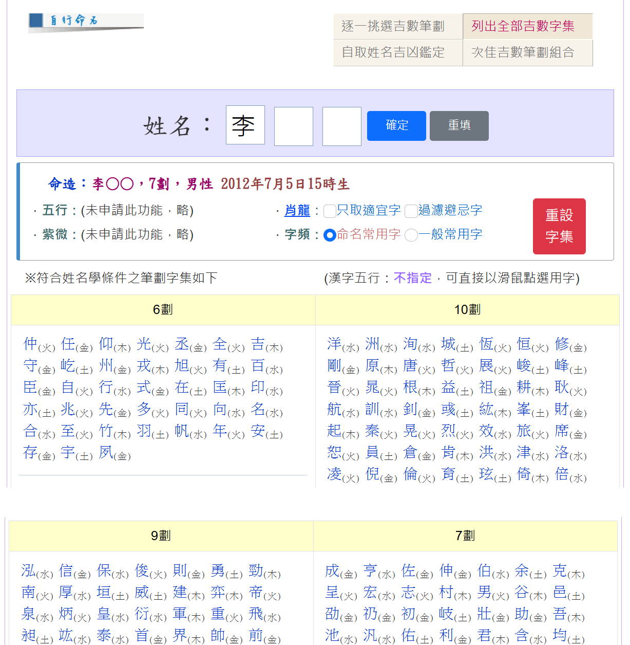The height and width of the screenshot is (645, 630).
Task: Select the 命名常用字 radio button
Action: click(330, 235)
